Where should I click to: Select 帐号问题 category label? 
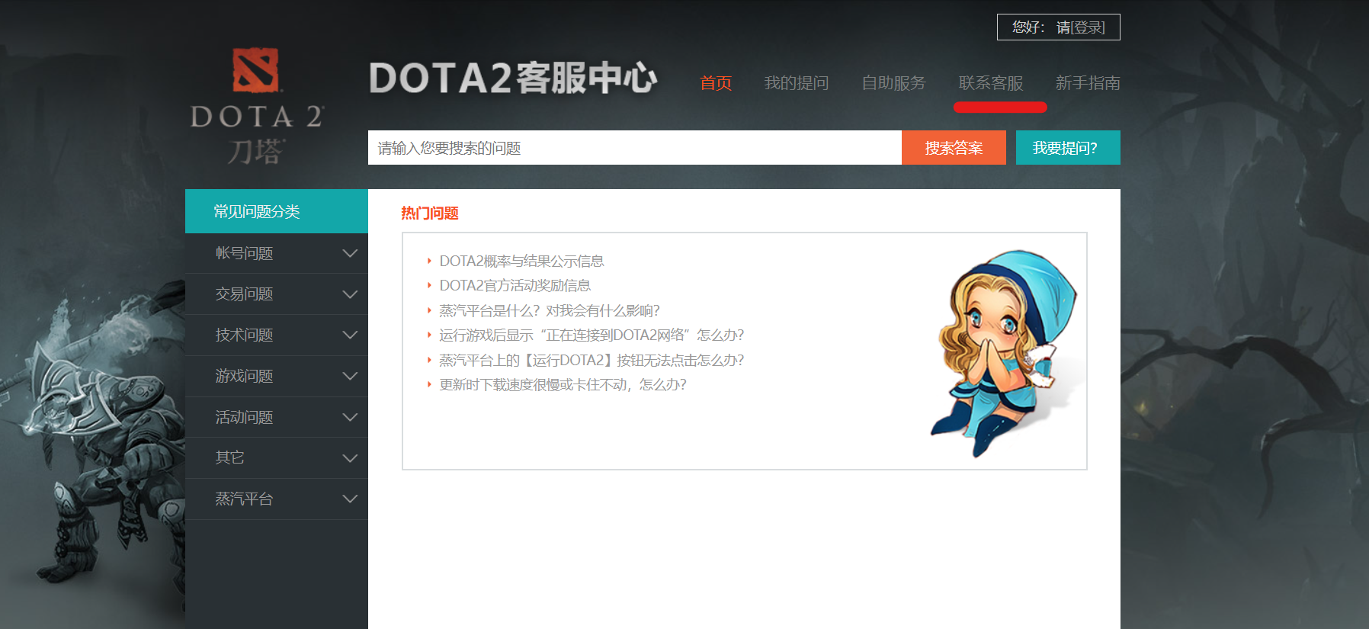244,253
